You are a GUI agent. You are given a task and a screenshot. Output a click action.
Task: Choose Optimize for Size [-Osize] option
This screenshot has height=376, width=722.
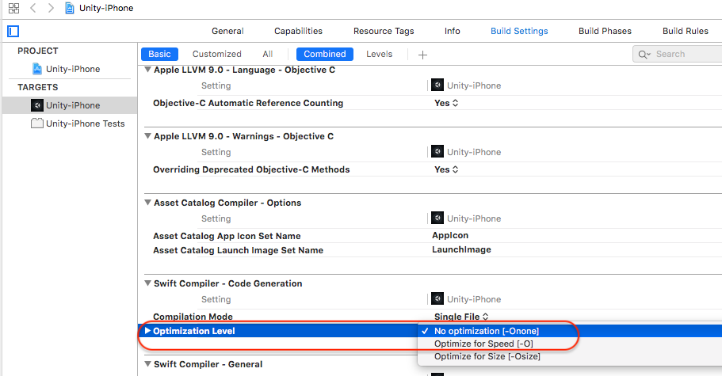click(570, 356)
